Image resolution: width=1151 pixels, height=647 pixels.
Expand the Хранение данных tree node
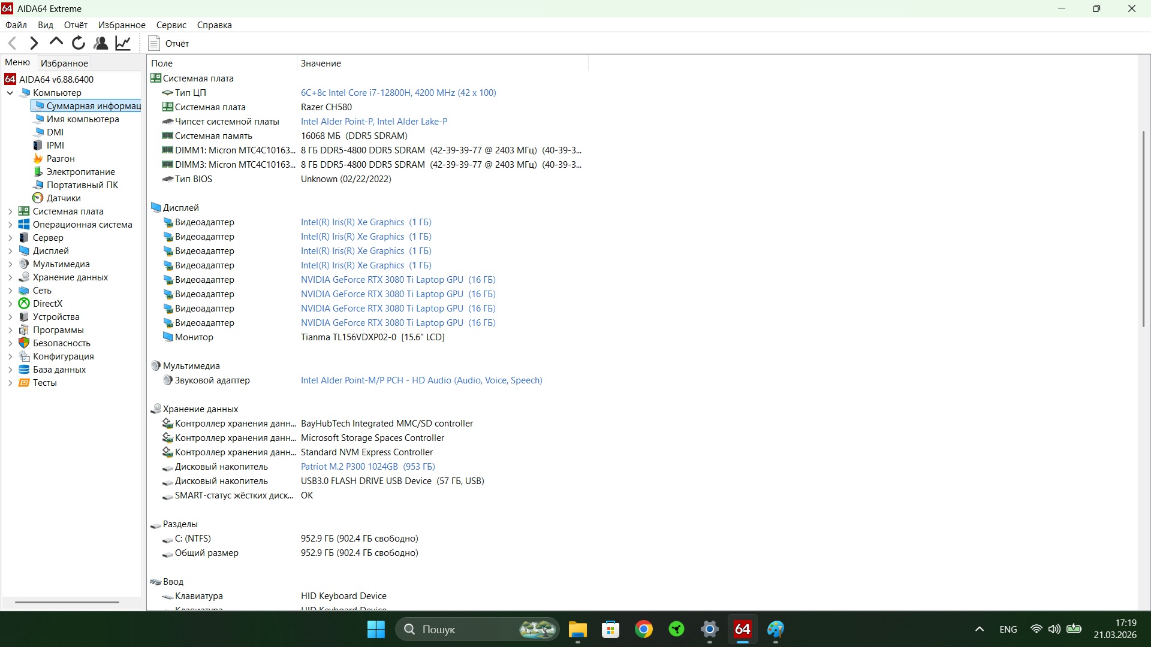pyautogui.click(x=10, y=277)
